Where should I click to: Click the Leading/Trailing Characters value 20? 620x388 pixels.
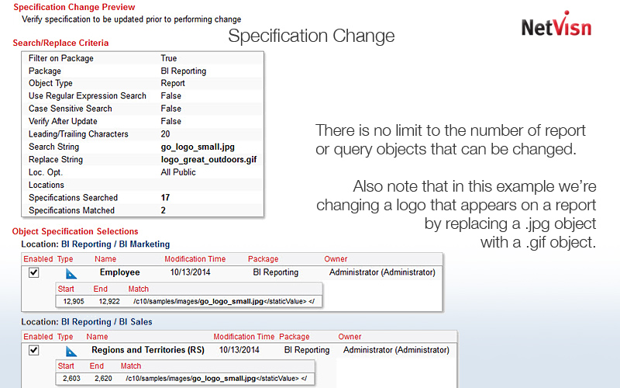point(165,133)
